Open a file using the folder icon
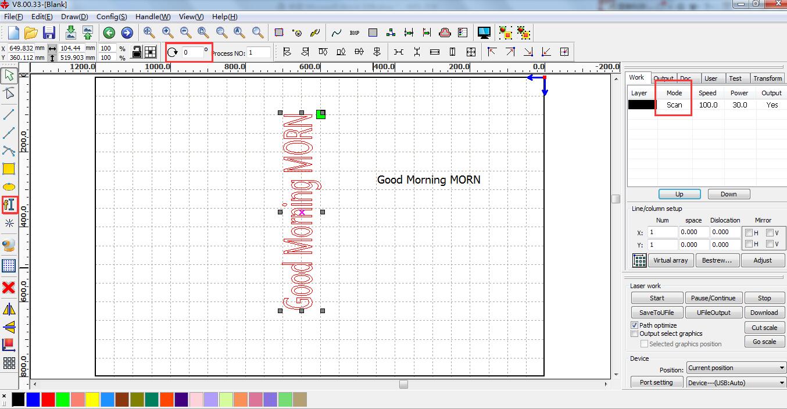Viewport: 787px width, 409px height. click(x=31, y=33)
